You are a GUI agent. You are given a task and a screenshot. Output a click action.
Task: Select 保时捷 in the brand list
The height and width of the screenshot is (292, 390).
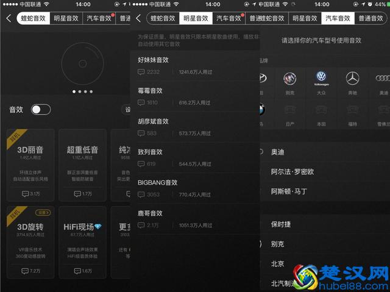[325, 224]
